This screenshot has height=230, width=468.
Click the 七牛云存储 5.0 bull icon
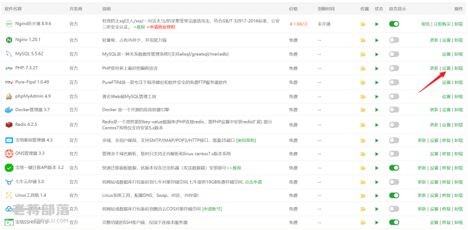tap(9, 181)
